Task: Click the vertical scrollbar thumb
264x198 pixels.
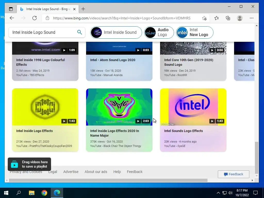Action: (257, 158)
